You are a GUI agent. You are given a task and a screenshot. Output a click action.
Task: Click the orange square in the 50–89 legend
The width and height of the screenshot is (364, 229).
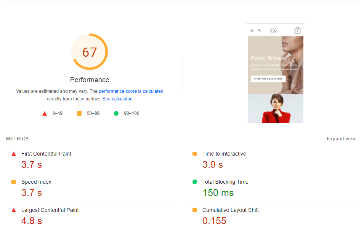point(79,113)
